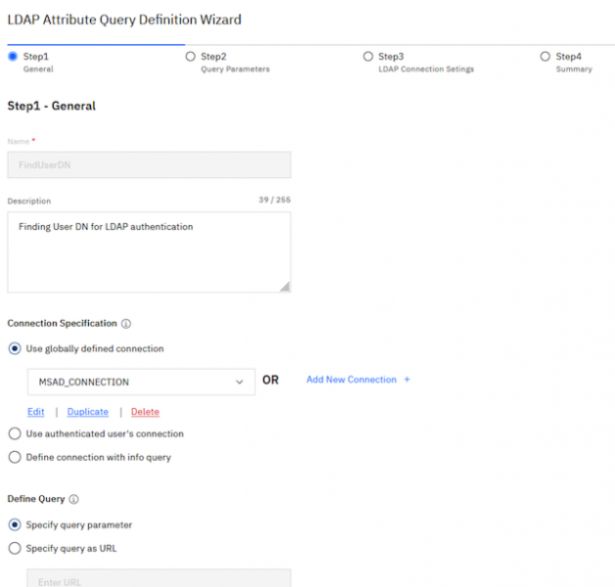
Task: Open the Define Query info icon
Action: 73,499
